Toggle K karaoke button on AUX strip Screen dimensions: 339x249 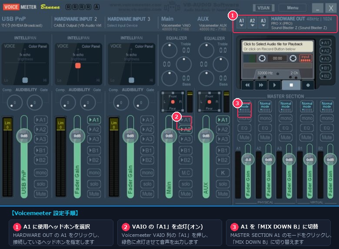coord(223,173)
